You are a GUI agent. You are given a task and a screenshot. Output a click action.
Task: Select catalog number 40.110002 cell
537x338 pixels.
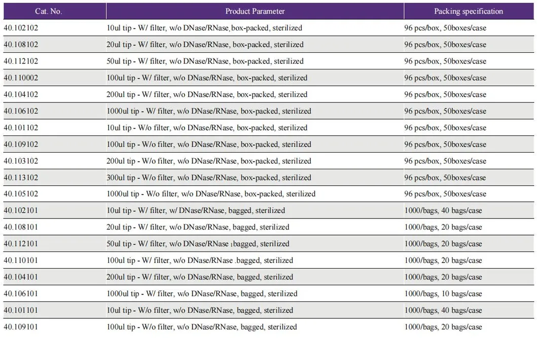click(21, 78)
